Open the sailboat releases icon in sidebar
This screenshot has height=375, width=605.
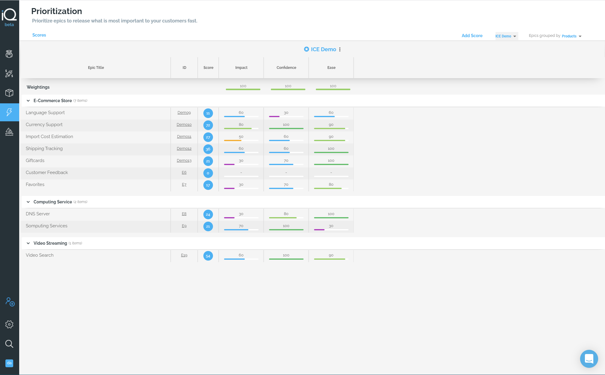pos(9,132)
